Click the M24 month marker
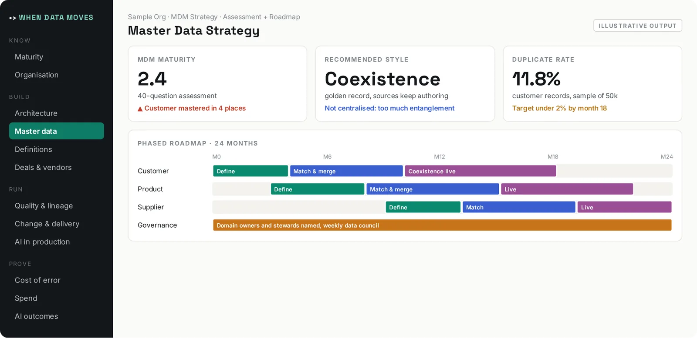 [667, 157]
